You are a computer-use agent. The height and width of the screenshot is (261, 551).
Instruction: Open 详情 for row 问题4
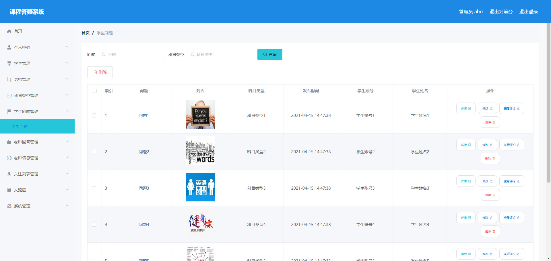[x=466, y=217]
